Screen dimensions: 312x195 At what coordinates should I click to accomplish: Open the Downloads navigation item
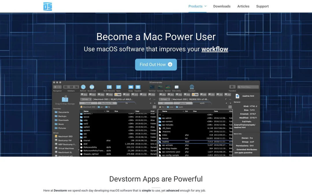[x=222, y=6]
